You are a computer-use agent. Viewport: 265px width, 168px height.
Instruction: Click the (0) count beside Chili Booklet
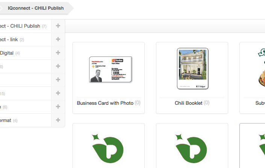pyautogui.click(x=206, y=103)
